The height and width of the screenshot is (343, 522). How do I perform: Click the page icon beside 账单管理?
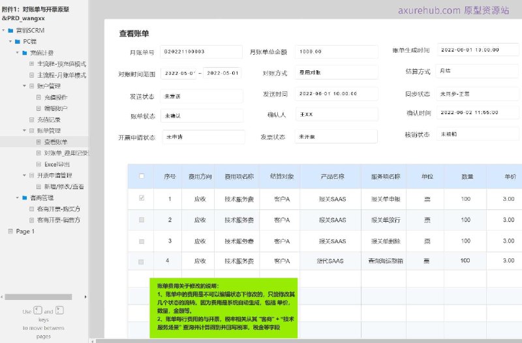(x=31, y=131)
